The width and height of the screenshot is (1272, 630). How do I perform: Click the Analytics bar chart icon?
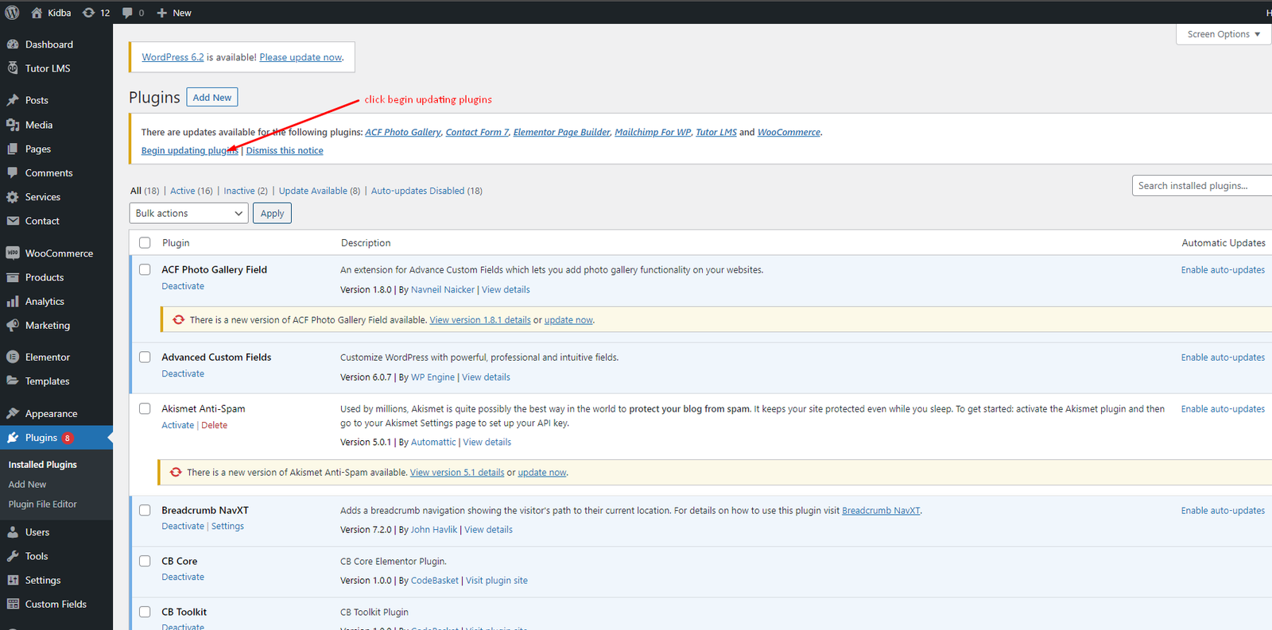tap(13, 302)
